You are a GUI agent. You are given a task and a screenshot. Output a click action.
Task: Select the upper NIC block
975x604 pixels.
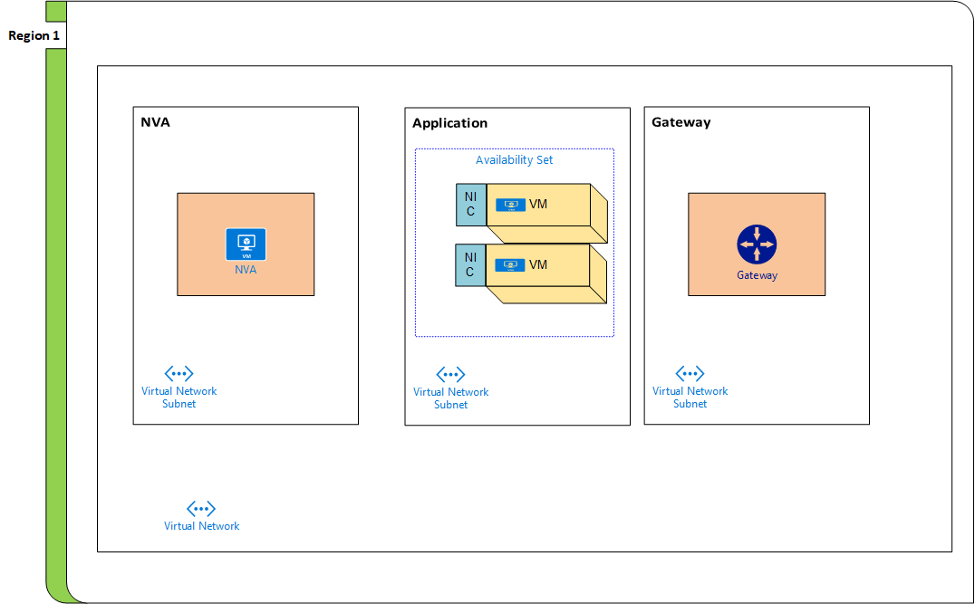point(470,204)
